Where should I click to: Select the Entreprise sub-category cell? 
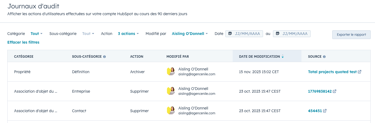tap(81, 91)
